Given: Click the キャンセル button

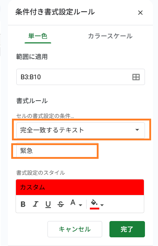Looking at the screenshot, I should tap(75, 229).
